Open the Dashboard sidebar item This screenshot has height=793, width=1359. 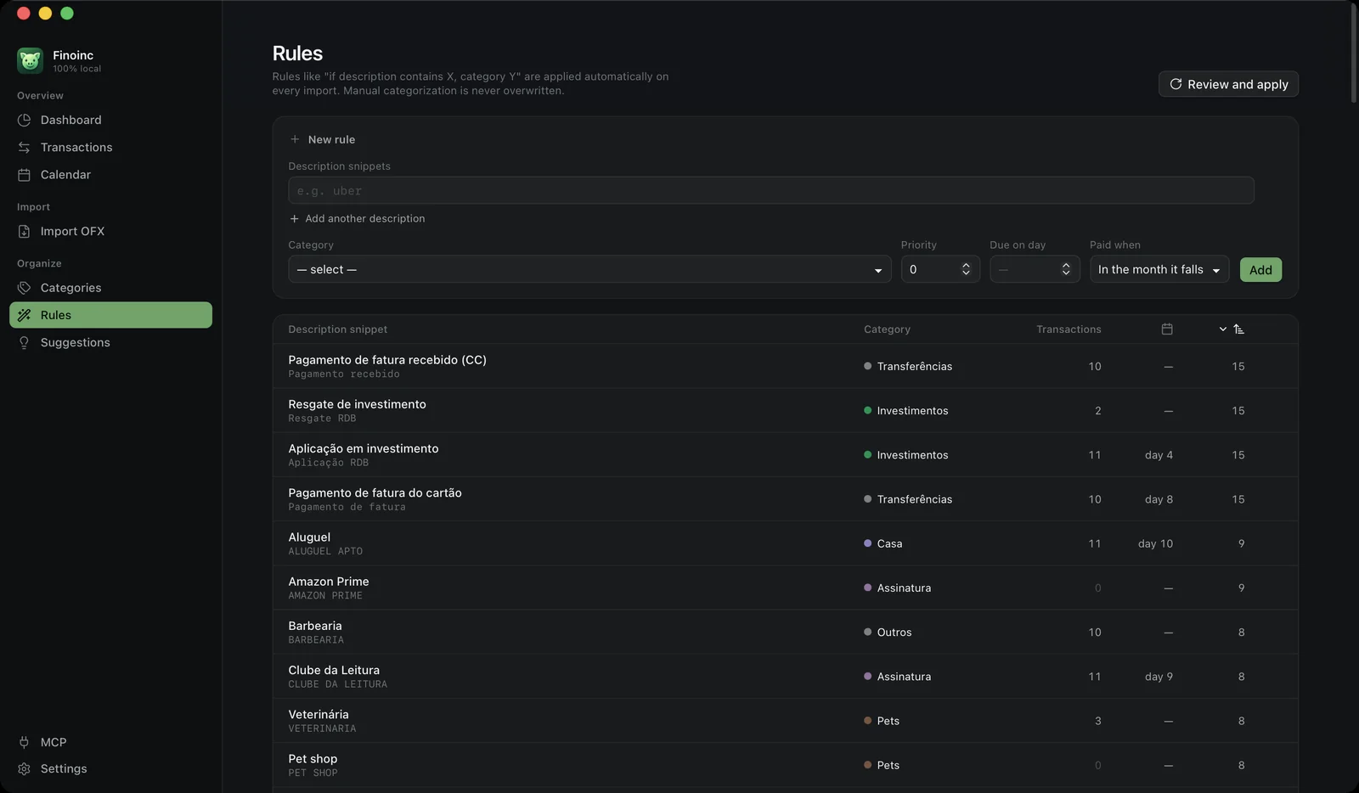coord(110,120)
